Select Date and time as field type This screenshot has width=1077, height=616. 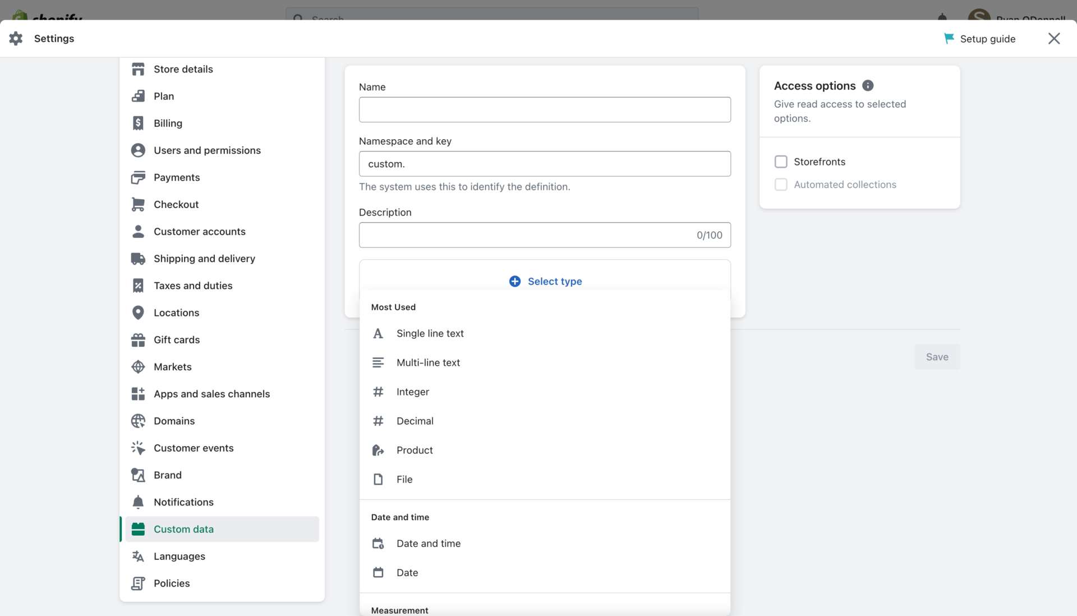[x=429, y=543]
